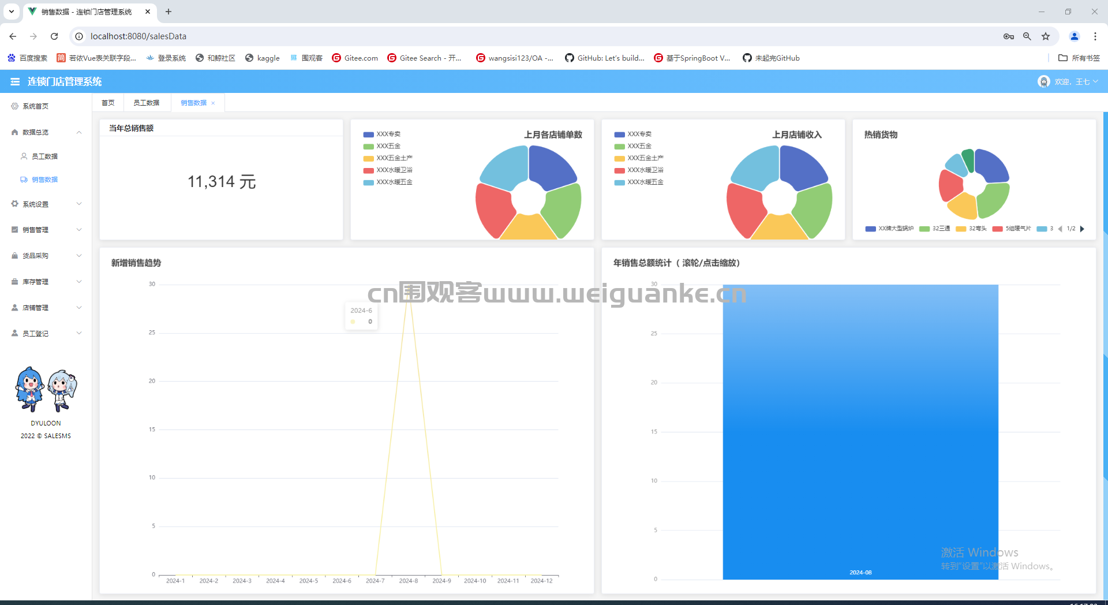Click the blue 2024-08 bar in yearly sales chart
This screenshot has height=605, width=1108.
(x=860, y=432)
